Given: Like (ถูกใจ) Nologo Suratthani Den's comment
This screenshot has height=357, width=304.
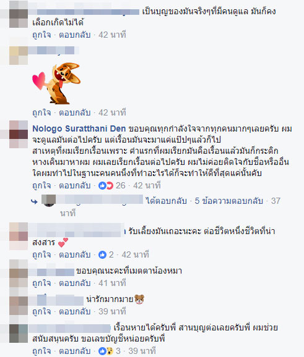Looking at the screenshot, I should click(x=41, y=185).
